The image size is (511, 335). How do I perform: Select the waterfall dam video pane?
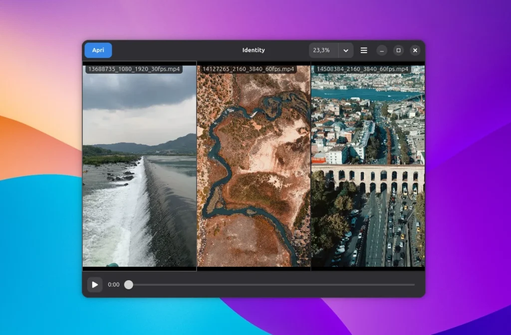click(139, 169)
